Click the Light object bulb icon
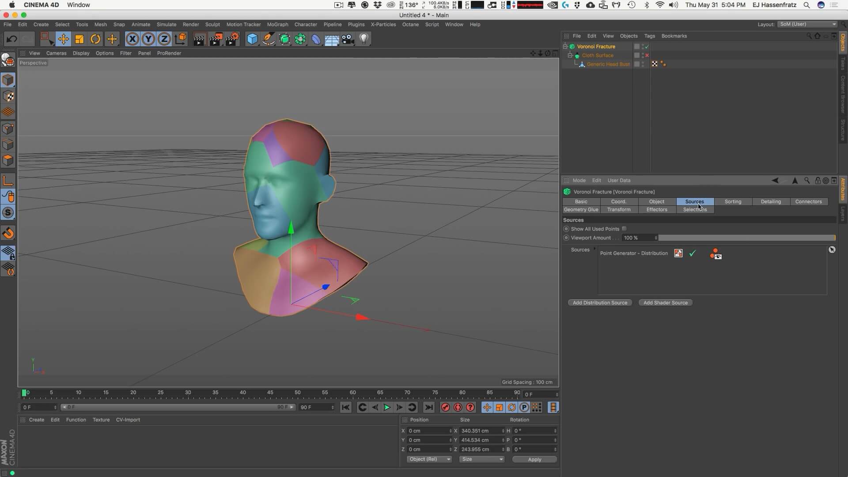The image size is (848, 477). coord(364,39)
